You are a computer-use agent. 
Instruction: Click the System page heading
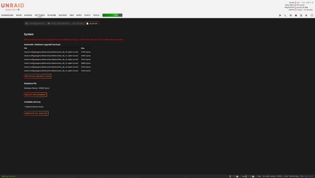[x=29, y=34]
